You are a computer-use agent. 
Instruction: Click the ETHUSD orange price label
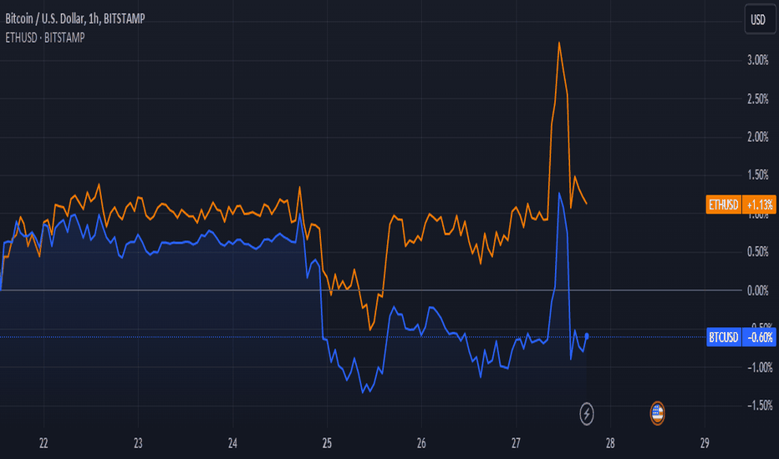(723, 204)
